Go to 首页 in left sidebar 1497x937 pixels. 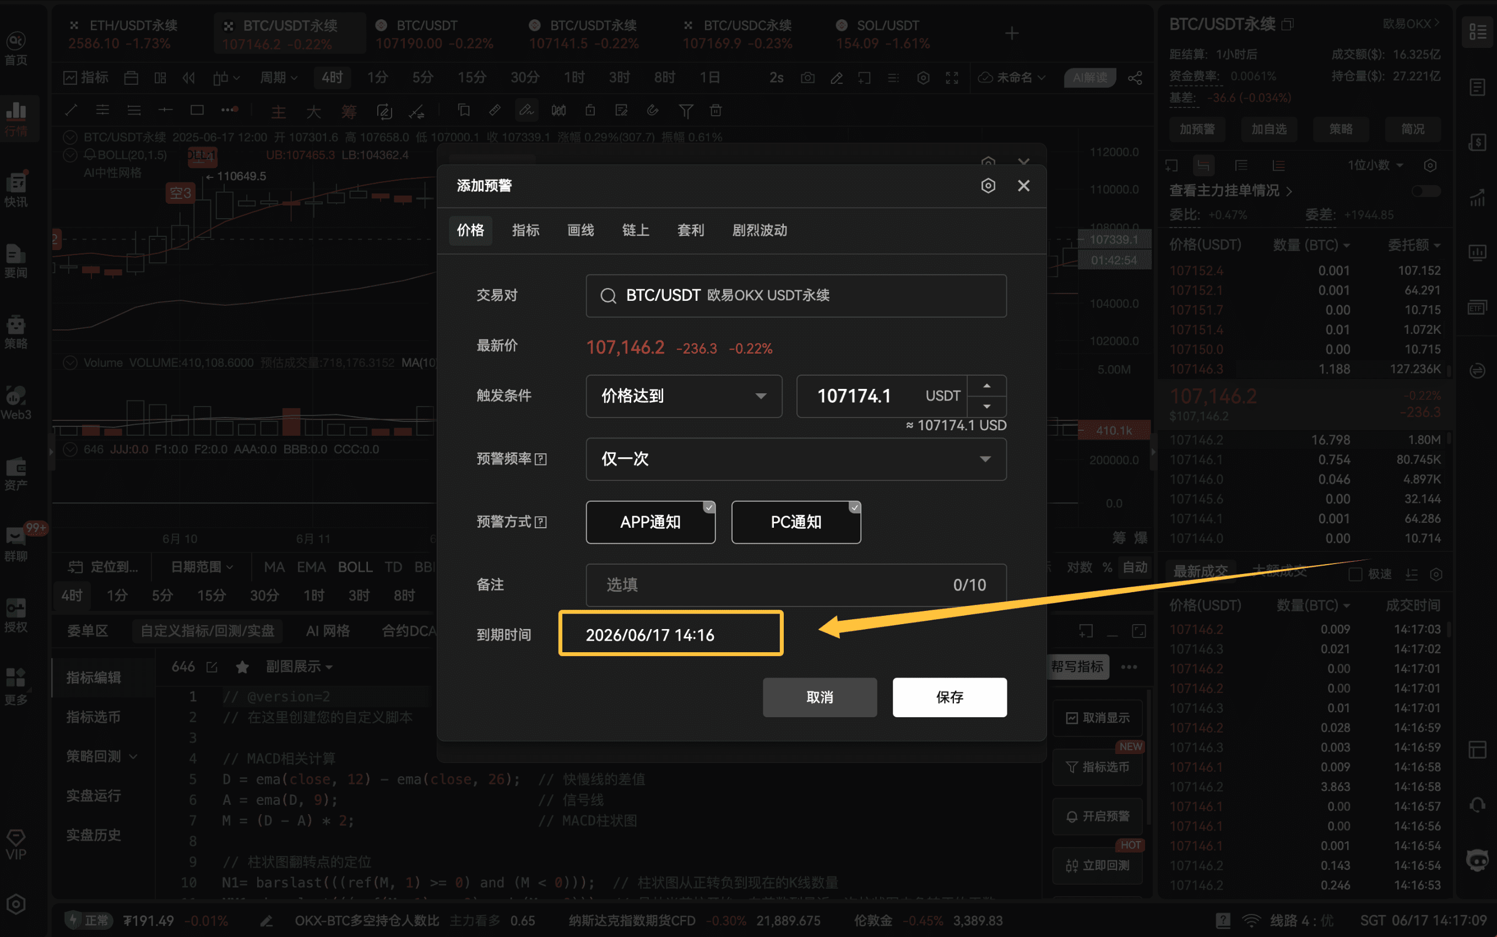[x=16, y=48]
